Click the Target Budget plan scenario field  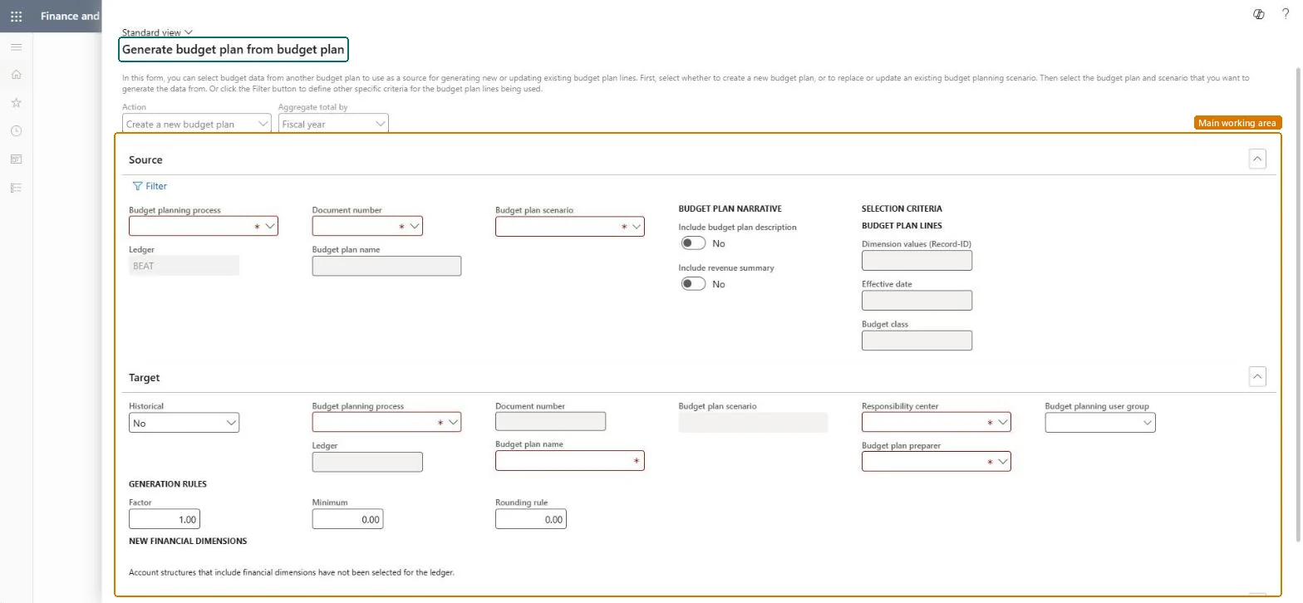[753, 422]
